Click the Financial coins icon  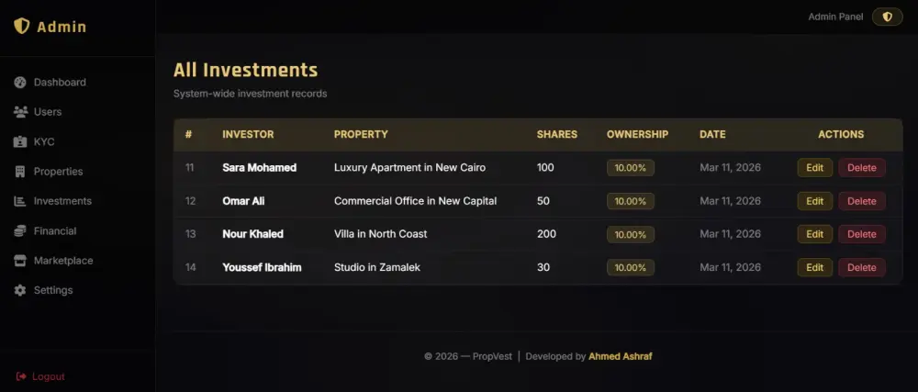tap(20, 231)
